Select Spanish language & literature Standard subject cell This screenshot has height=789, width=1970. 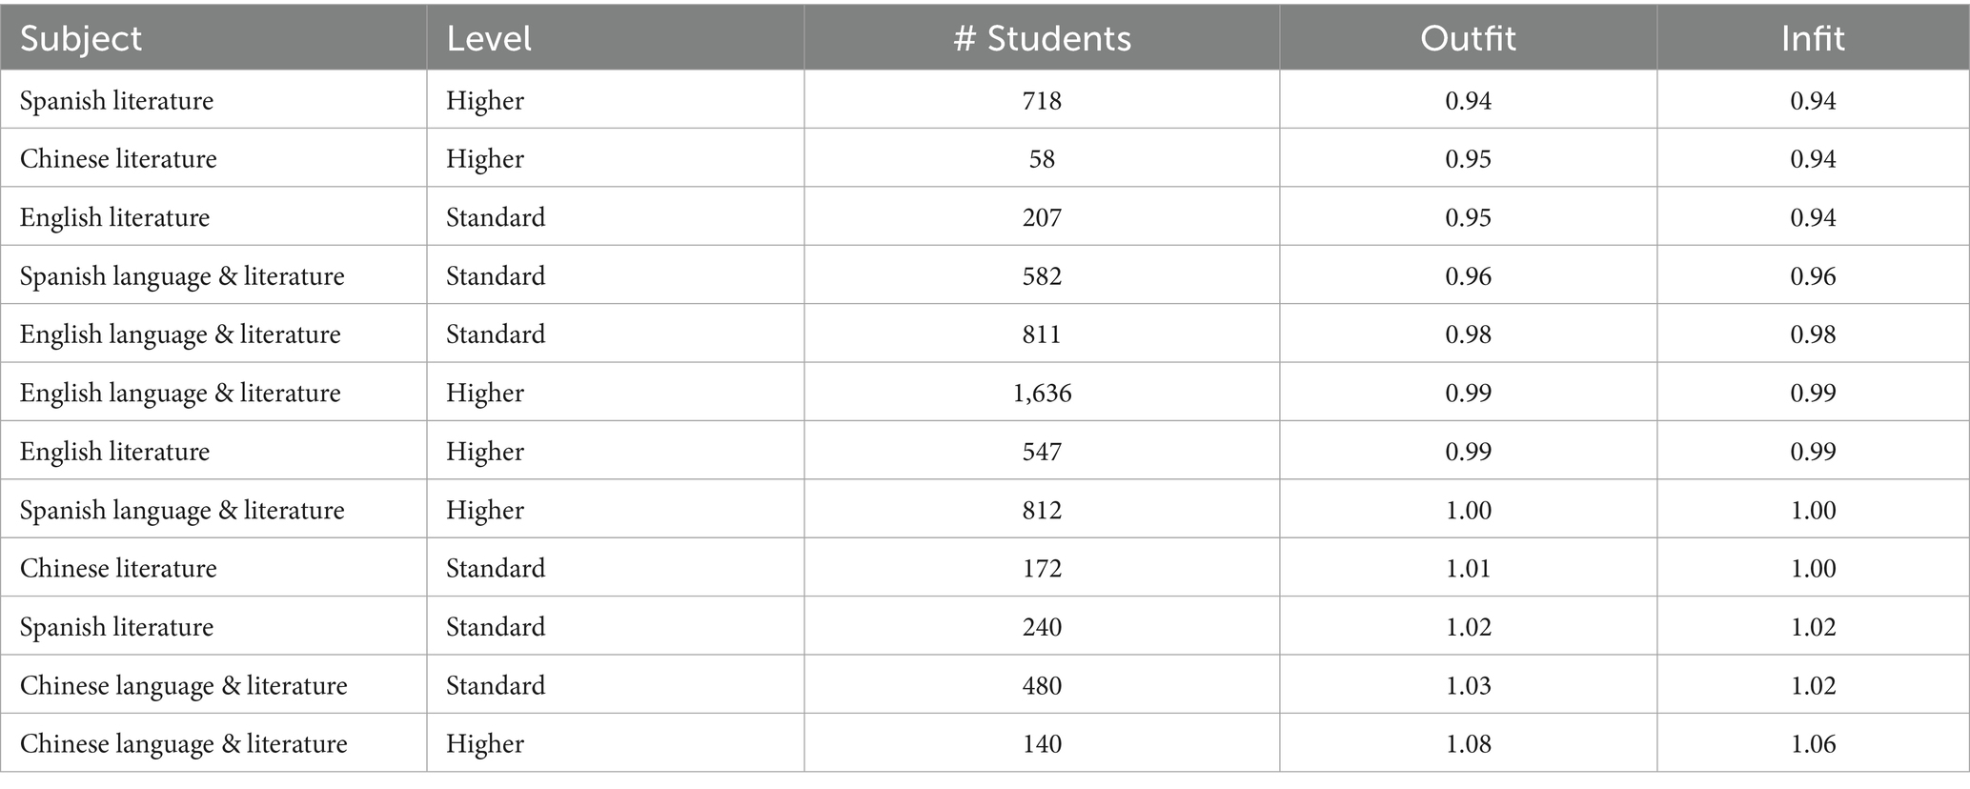coord(213,276)
